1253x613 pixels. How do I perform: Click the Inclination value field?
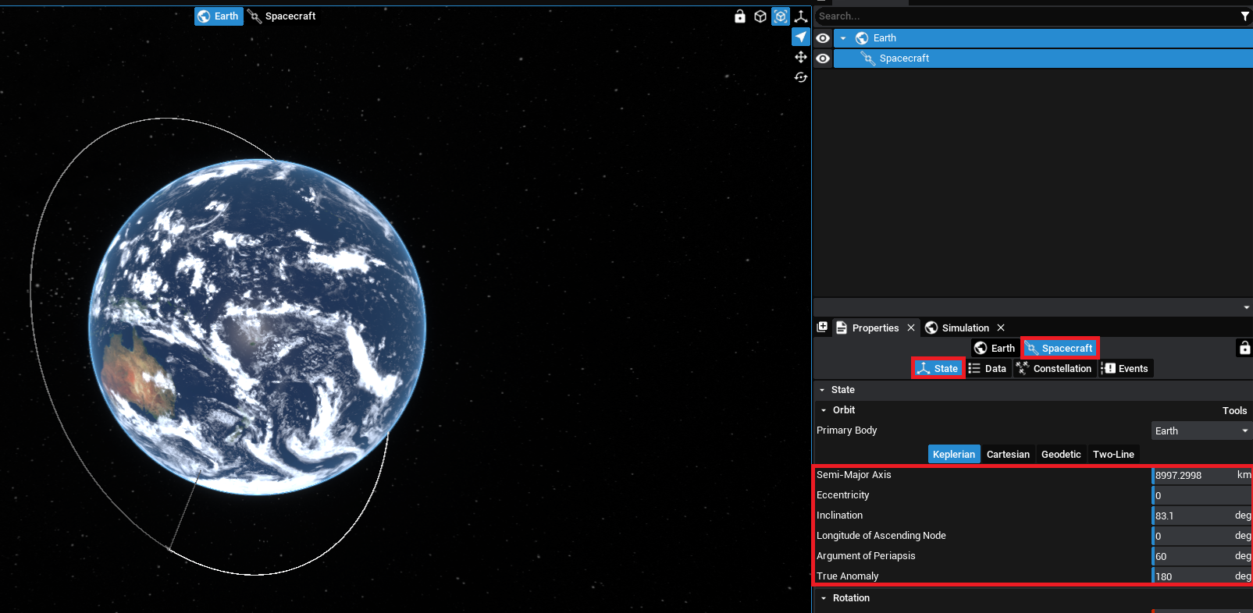pyautogui.click(x=1201, y=516)
